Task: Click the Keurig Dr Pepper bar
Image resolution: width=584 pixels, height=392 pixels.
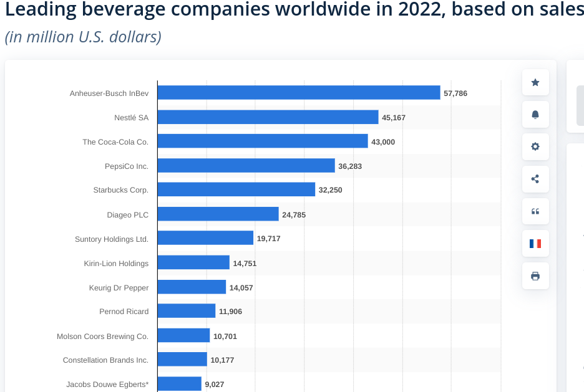Action: tap(192, 287)
